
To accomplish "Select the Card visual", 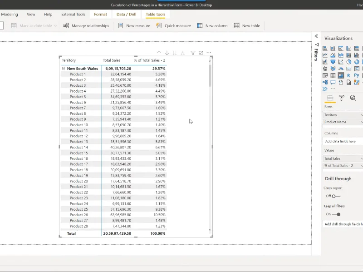I will click(348, 69).
